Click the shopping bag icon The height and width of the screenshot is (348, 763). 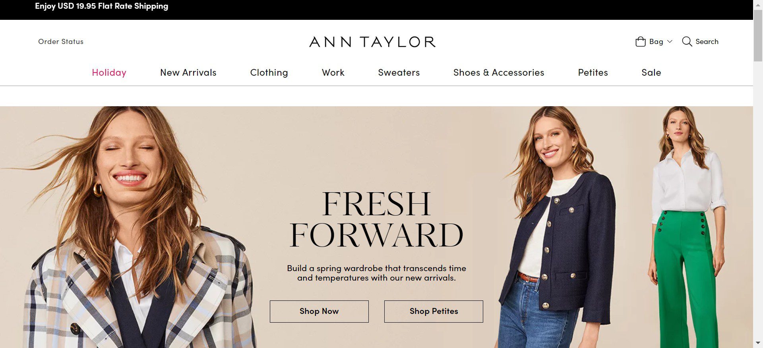click(x=640, y=42)
